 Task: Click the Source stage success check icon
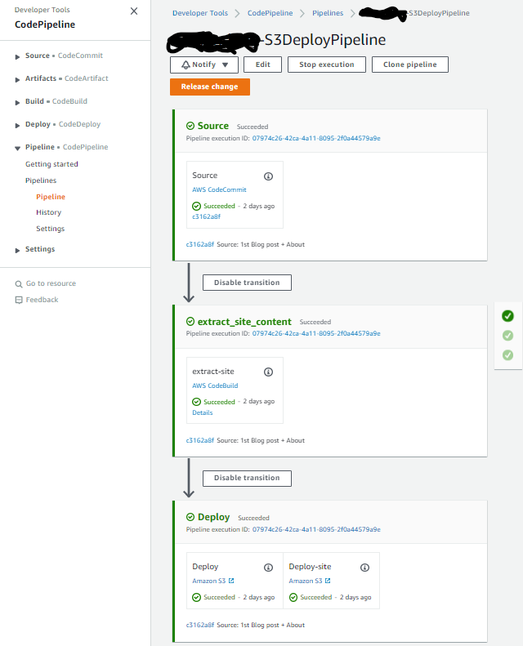point(190,126)
